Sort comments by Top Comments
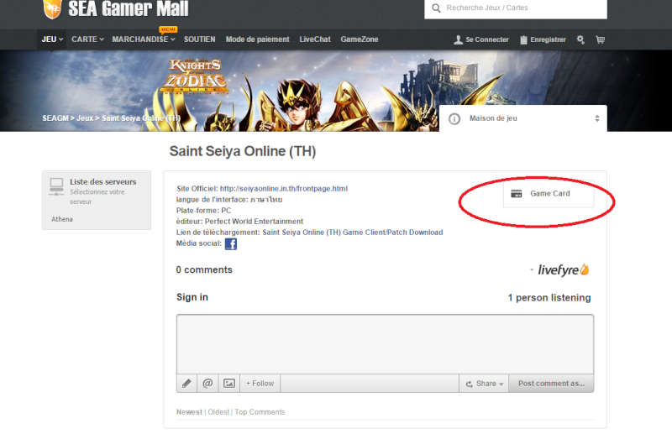The width and height of the screenshot is (672, 434). tap(260, 411)
